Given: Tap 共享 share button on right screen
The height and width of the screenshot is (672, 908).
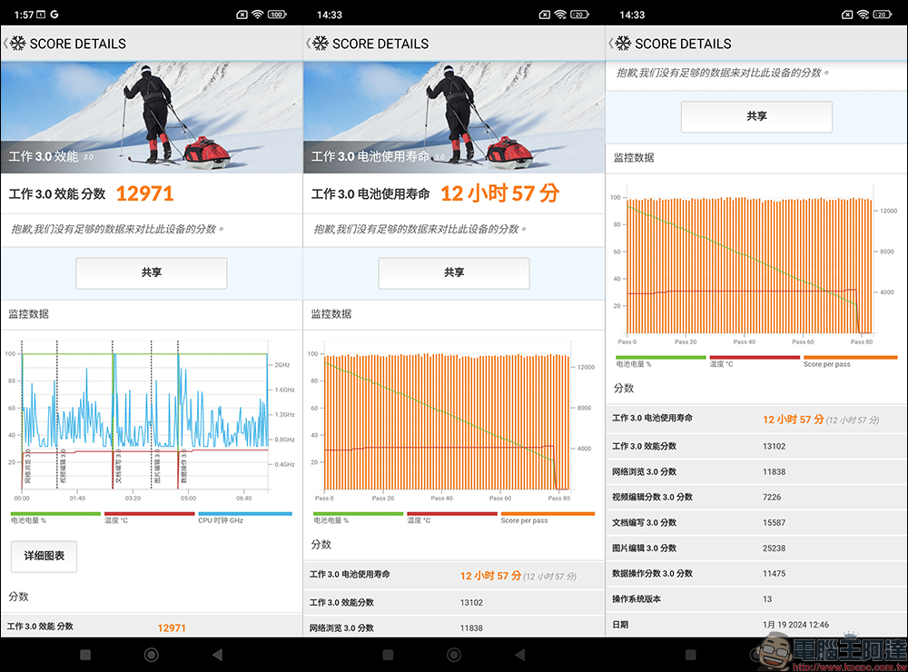Looking at the screenshot, I should point(757,116).
